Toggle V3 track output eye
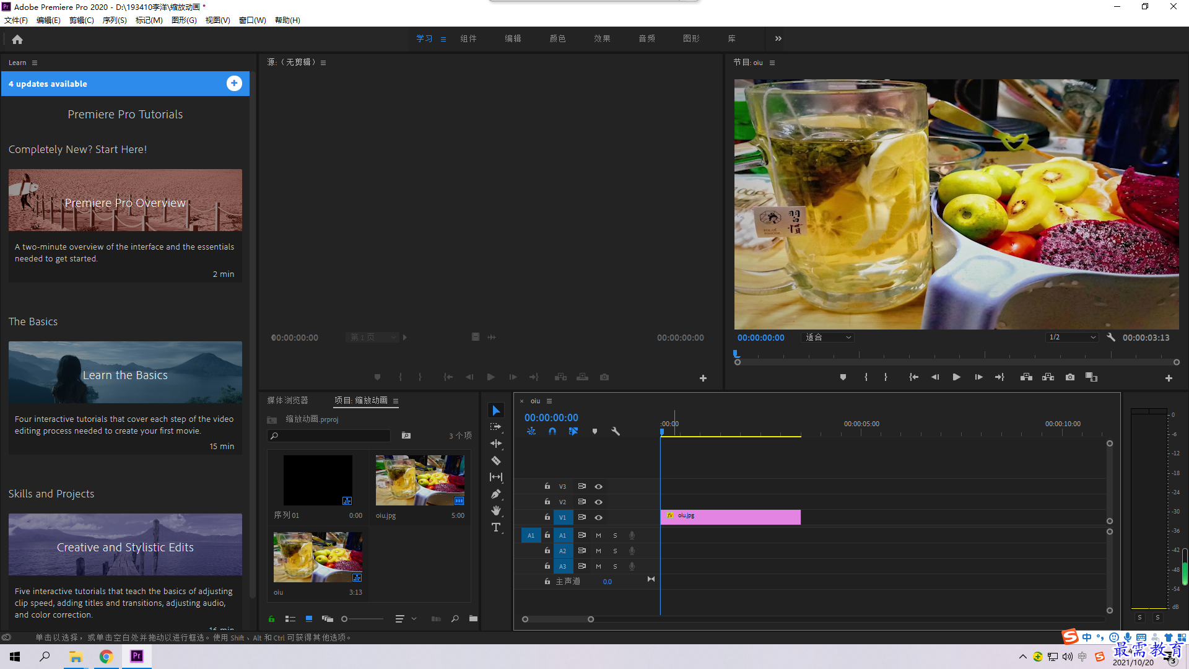 pos(598,487)
